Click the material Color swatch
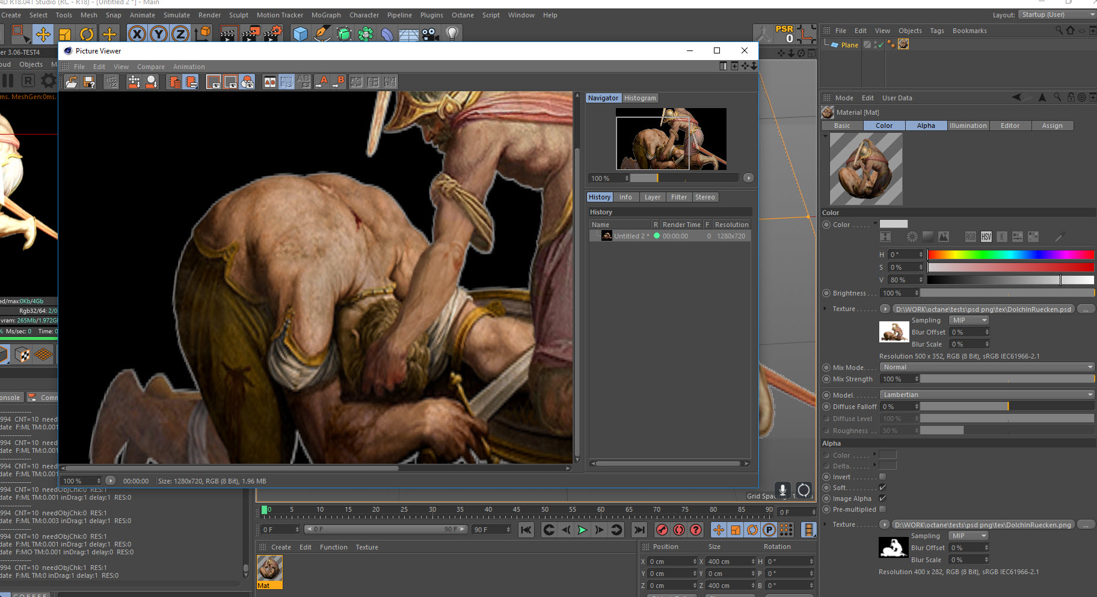 point(894,224)
